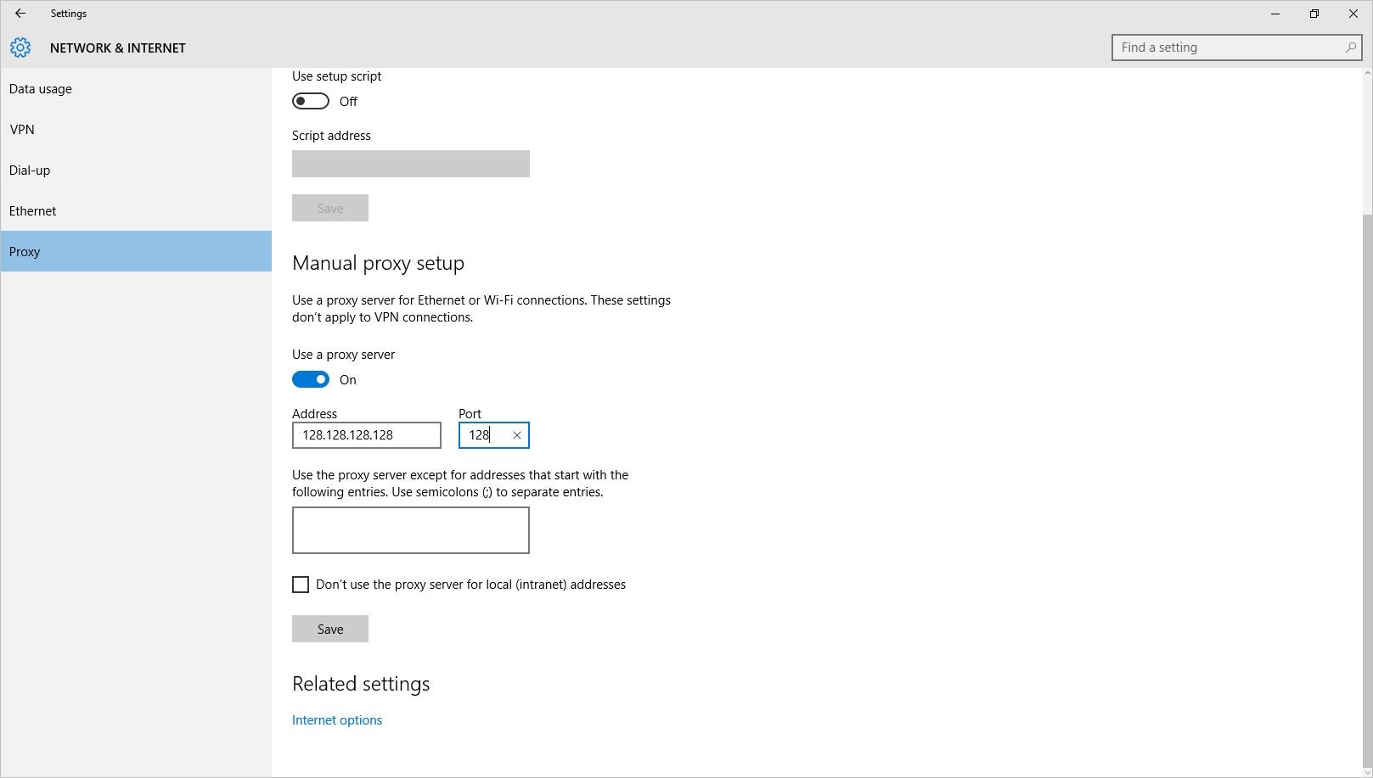This screenshot has height=778, width=1373.
Task: Click the proxy Address input field
Action: click(x=365, y=434)
